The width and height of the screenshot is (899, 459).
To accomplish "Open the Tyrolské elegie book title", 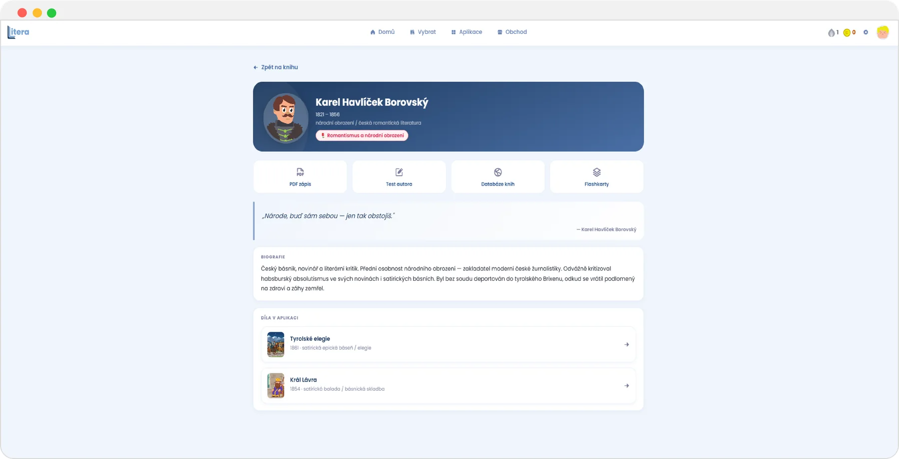I will point(310,339).
